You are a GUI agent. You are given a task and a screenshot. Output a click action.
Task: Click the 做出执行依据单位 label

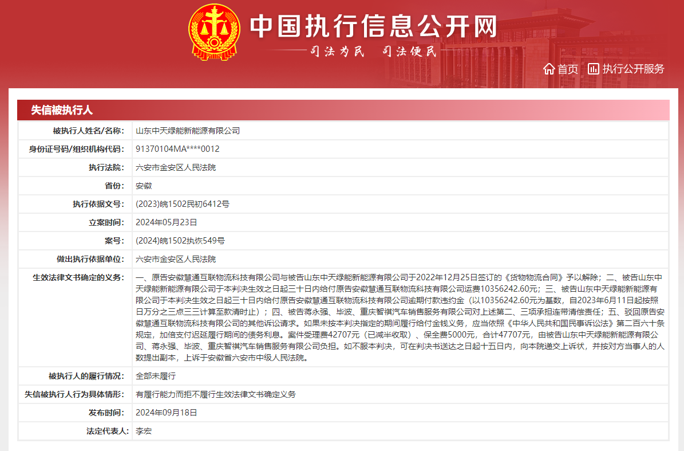pos(90,259)
